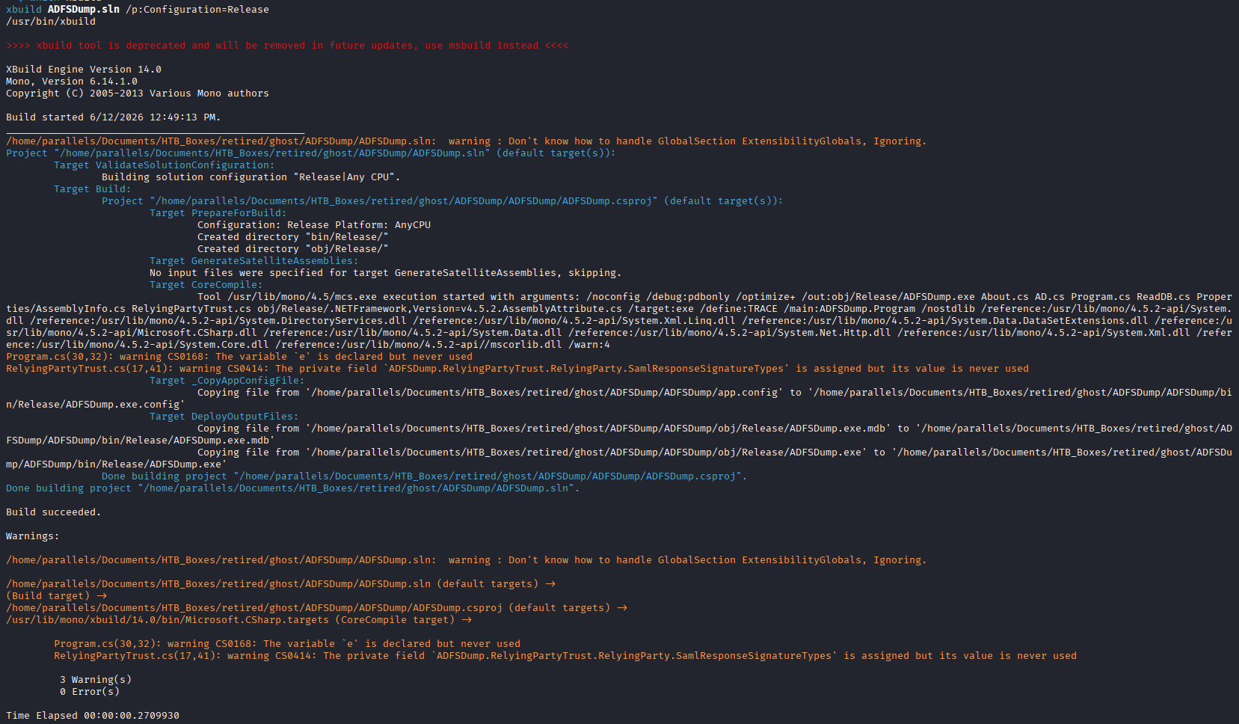
Task: Click the "Mono, Version 6.14.1.0" line
Action: [72, 82]
